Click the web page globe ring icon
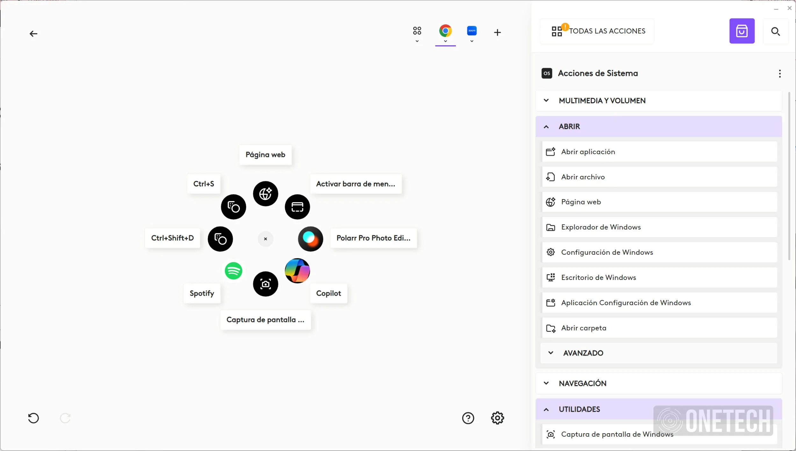 pyautogui.click(x=265, y=194)
